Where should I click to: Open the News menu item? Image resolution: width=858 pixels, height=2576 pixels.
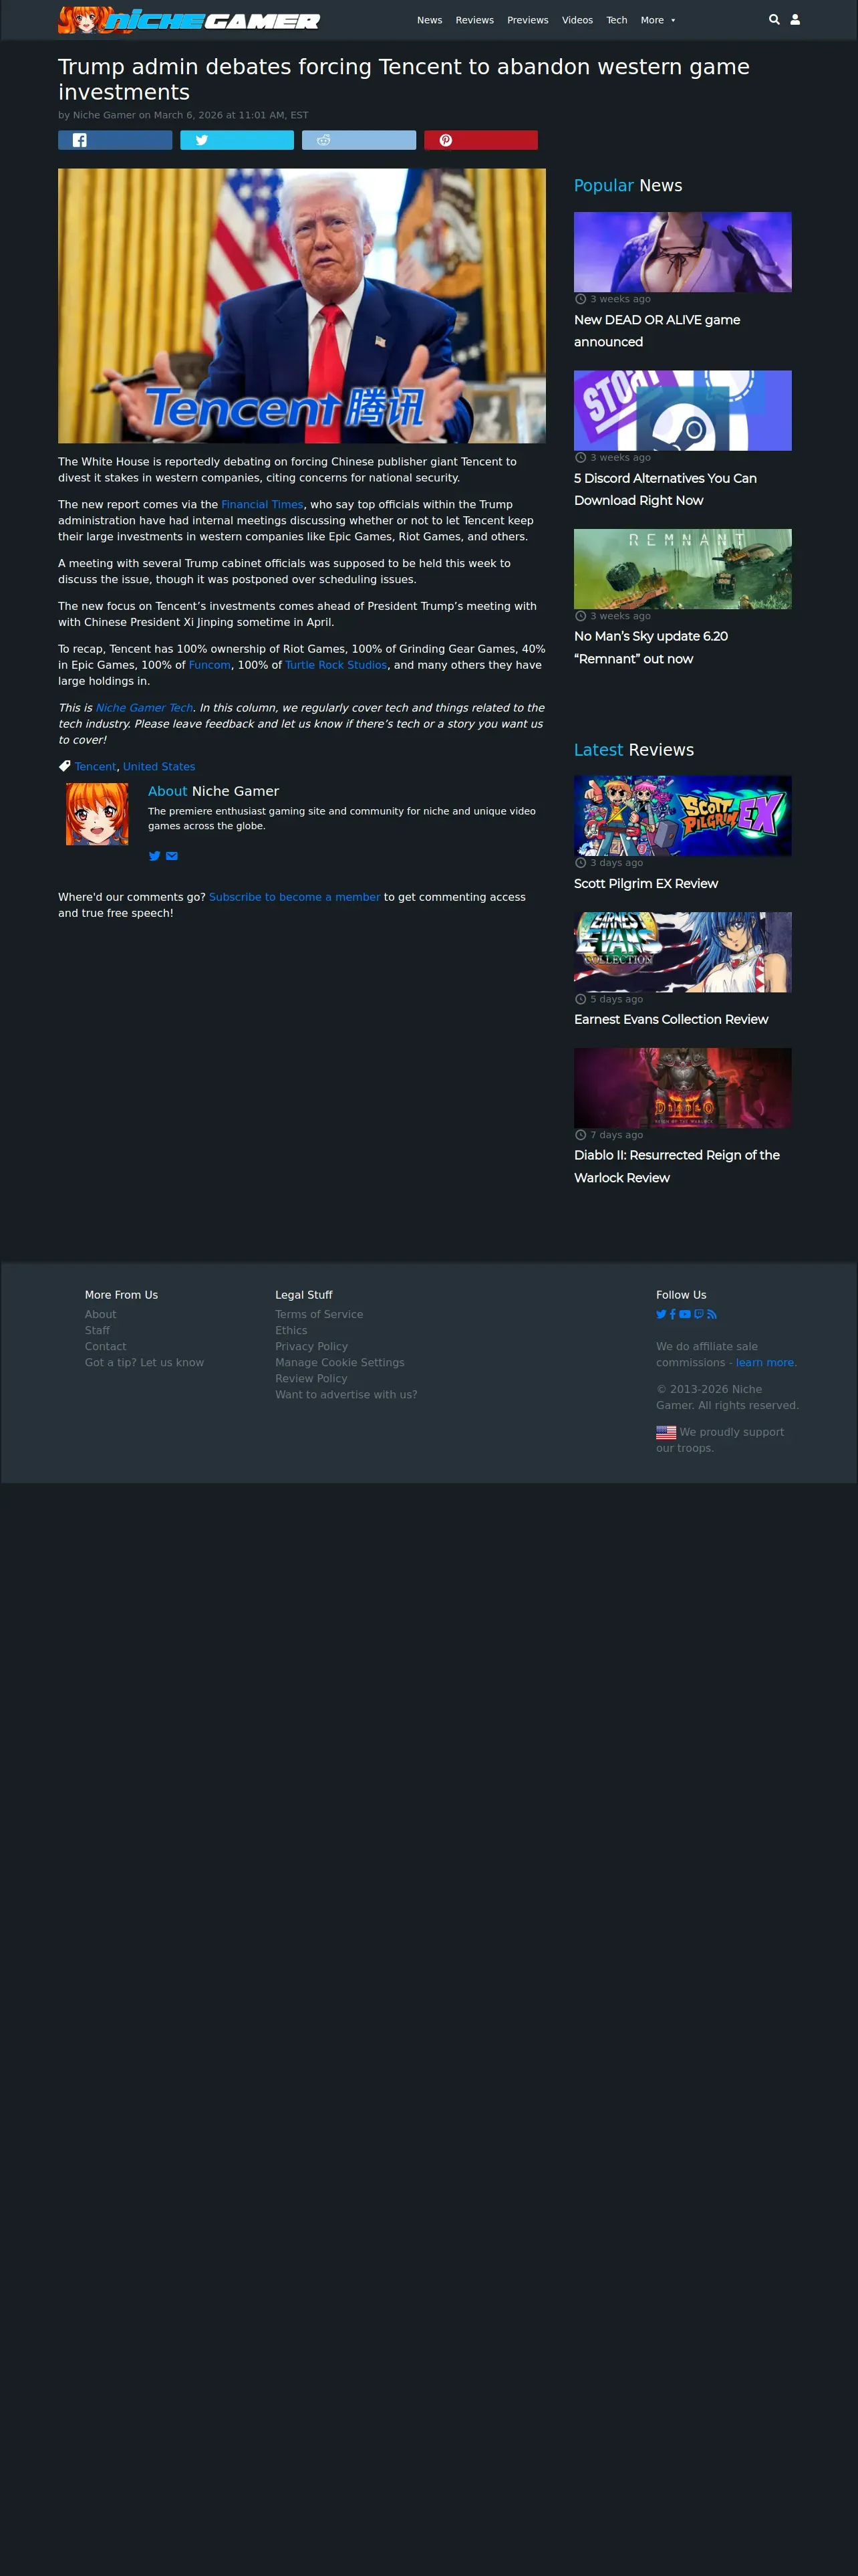[430, 20]
